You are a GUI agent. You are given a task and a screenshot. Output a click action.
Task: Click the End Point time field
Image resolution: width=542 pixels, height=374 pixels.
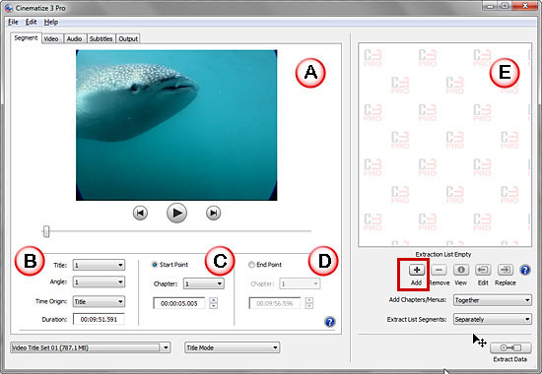point(275,303)
